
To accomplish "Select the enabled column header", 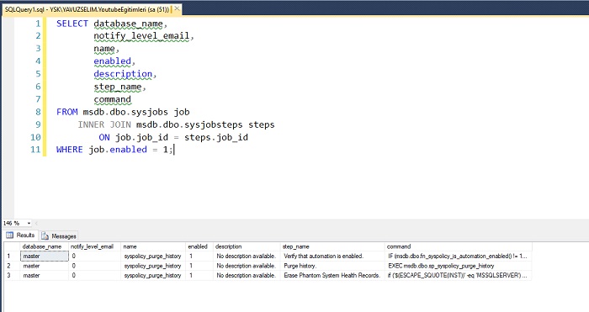I will click(199, 246).
